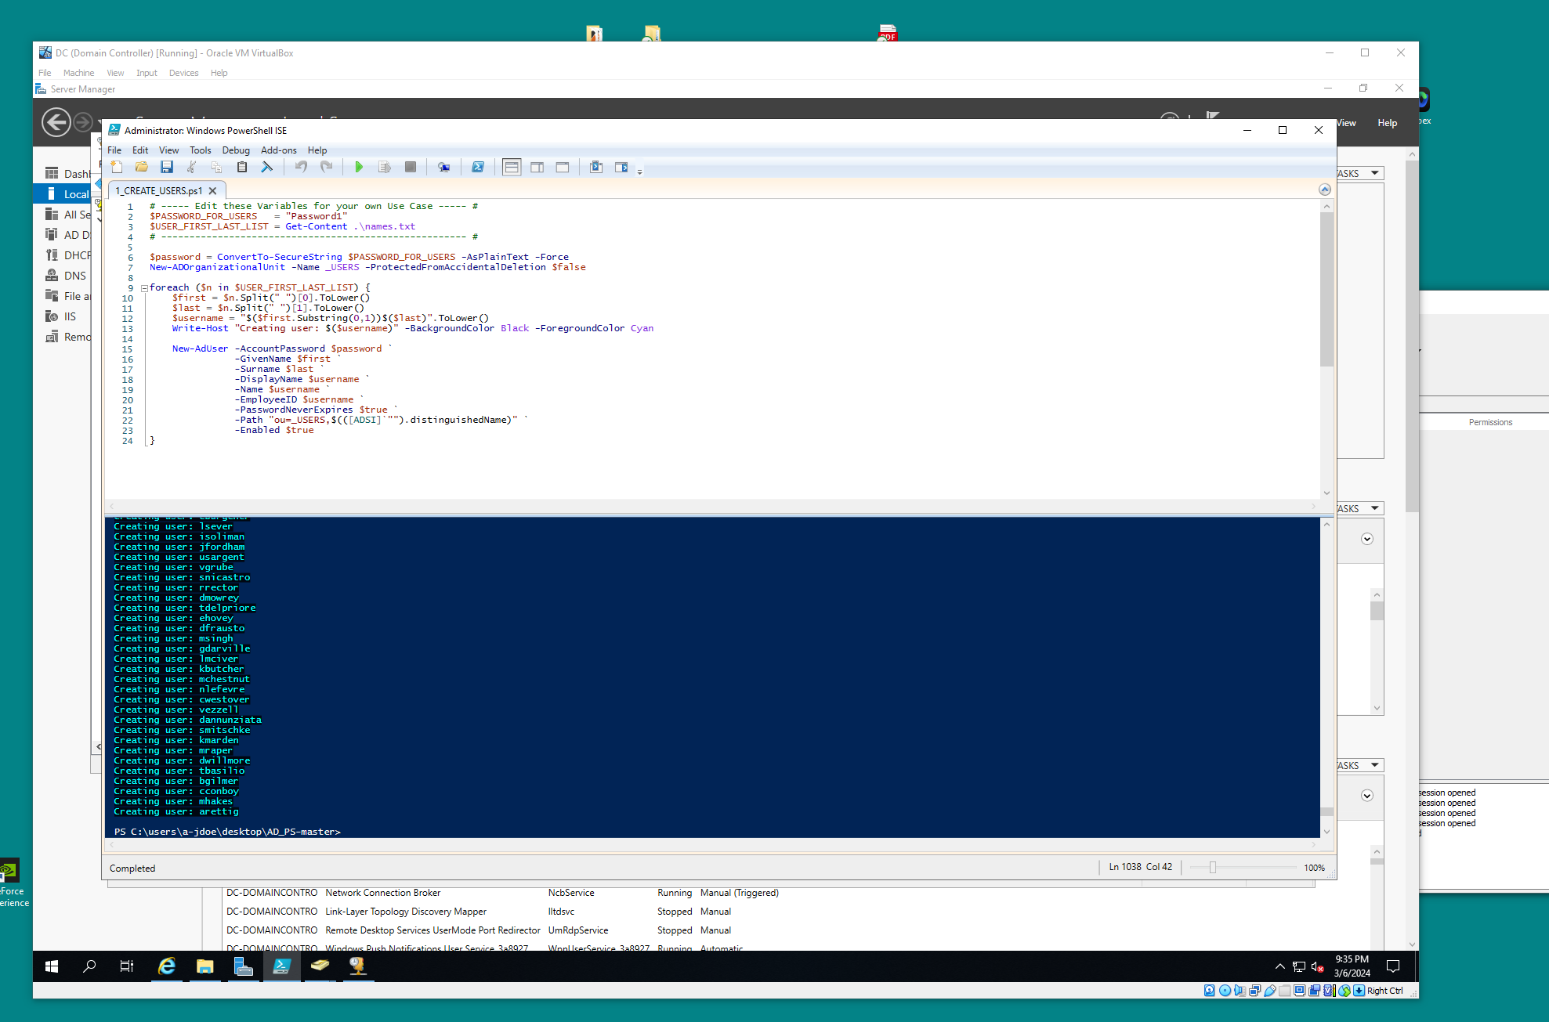1549x1022 pixels.
Task: Run the script with the green play icon
Action: (x=359, y=167)
